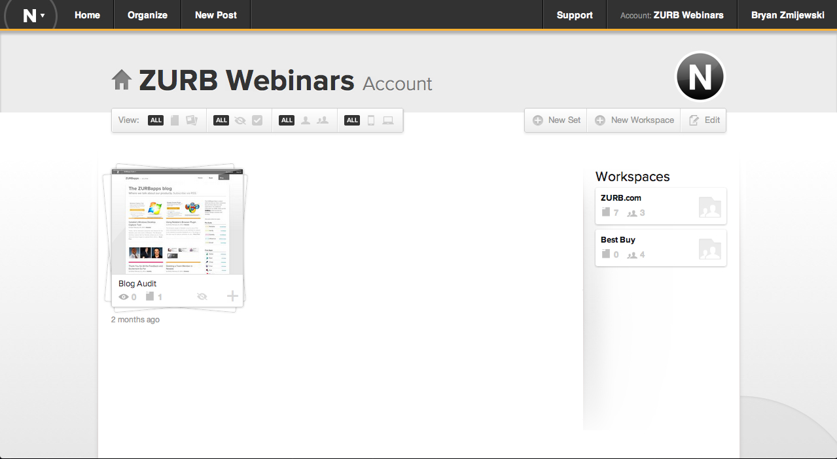Filter view to mobile phone device icon
Image resolution: width=837 pixels, height=459 pixels.
point(371,120)
